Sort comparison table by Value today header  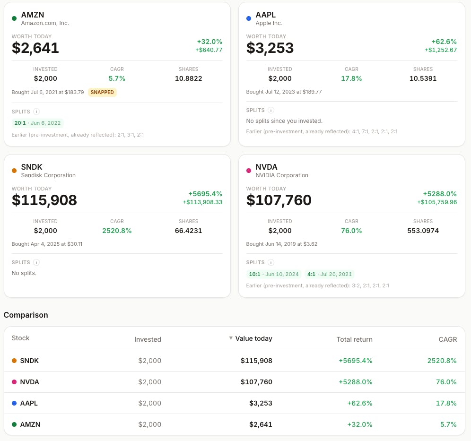coord(253,338)
